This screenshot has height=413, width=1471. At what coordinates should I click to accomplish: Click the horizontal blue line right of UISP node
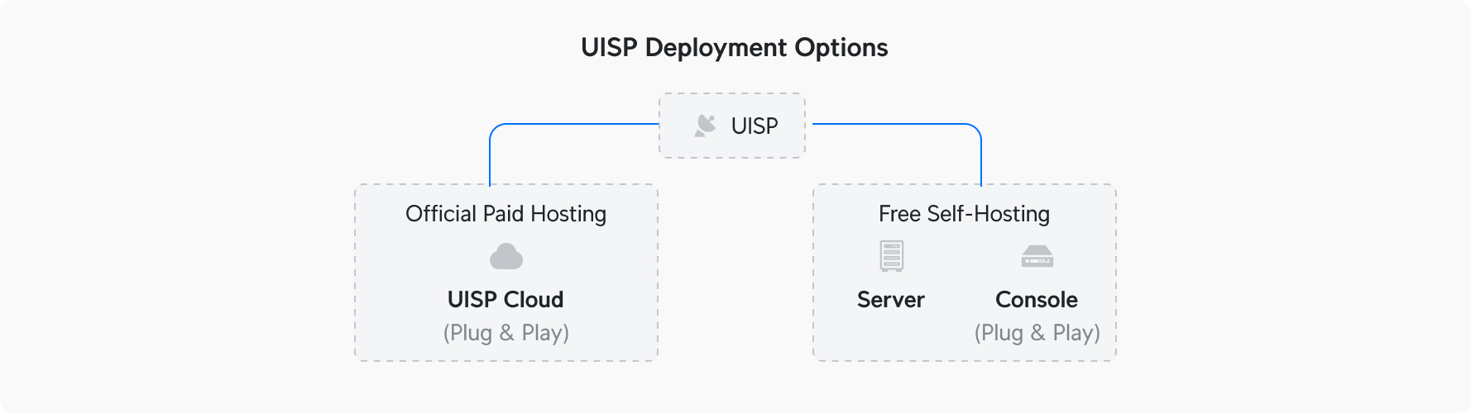pos(894,124)
